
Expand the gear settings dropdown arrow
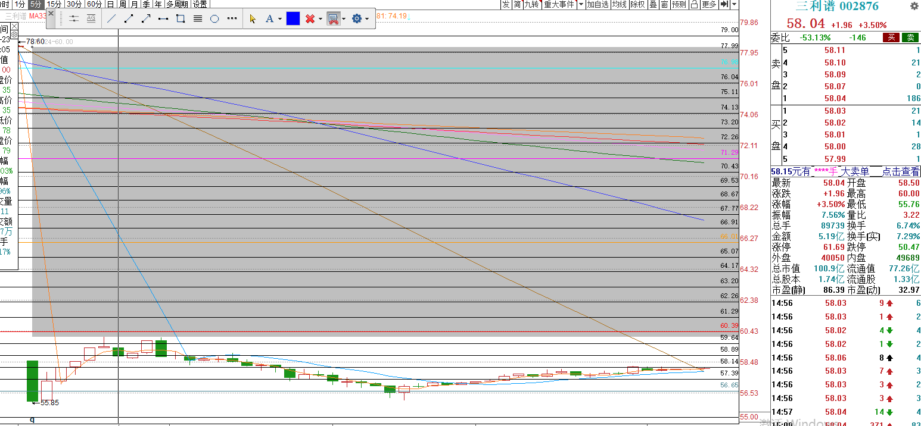[367, 19]
